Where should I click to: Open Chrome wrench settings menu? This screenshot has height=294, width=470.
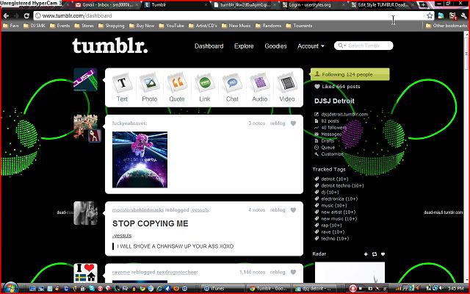(x=463, y=16)
